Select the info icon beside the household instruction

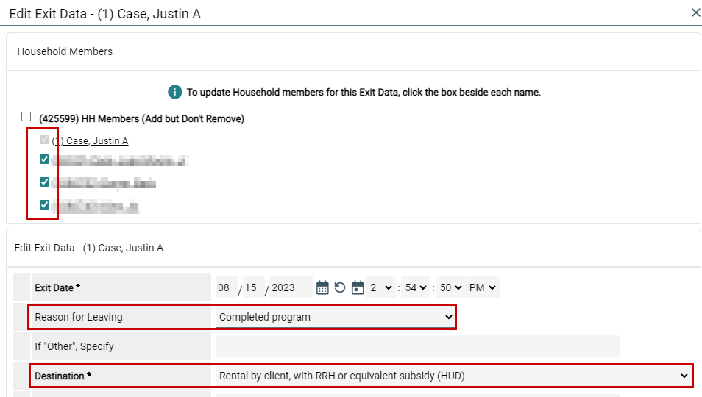[174, 92]
